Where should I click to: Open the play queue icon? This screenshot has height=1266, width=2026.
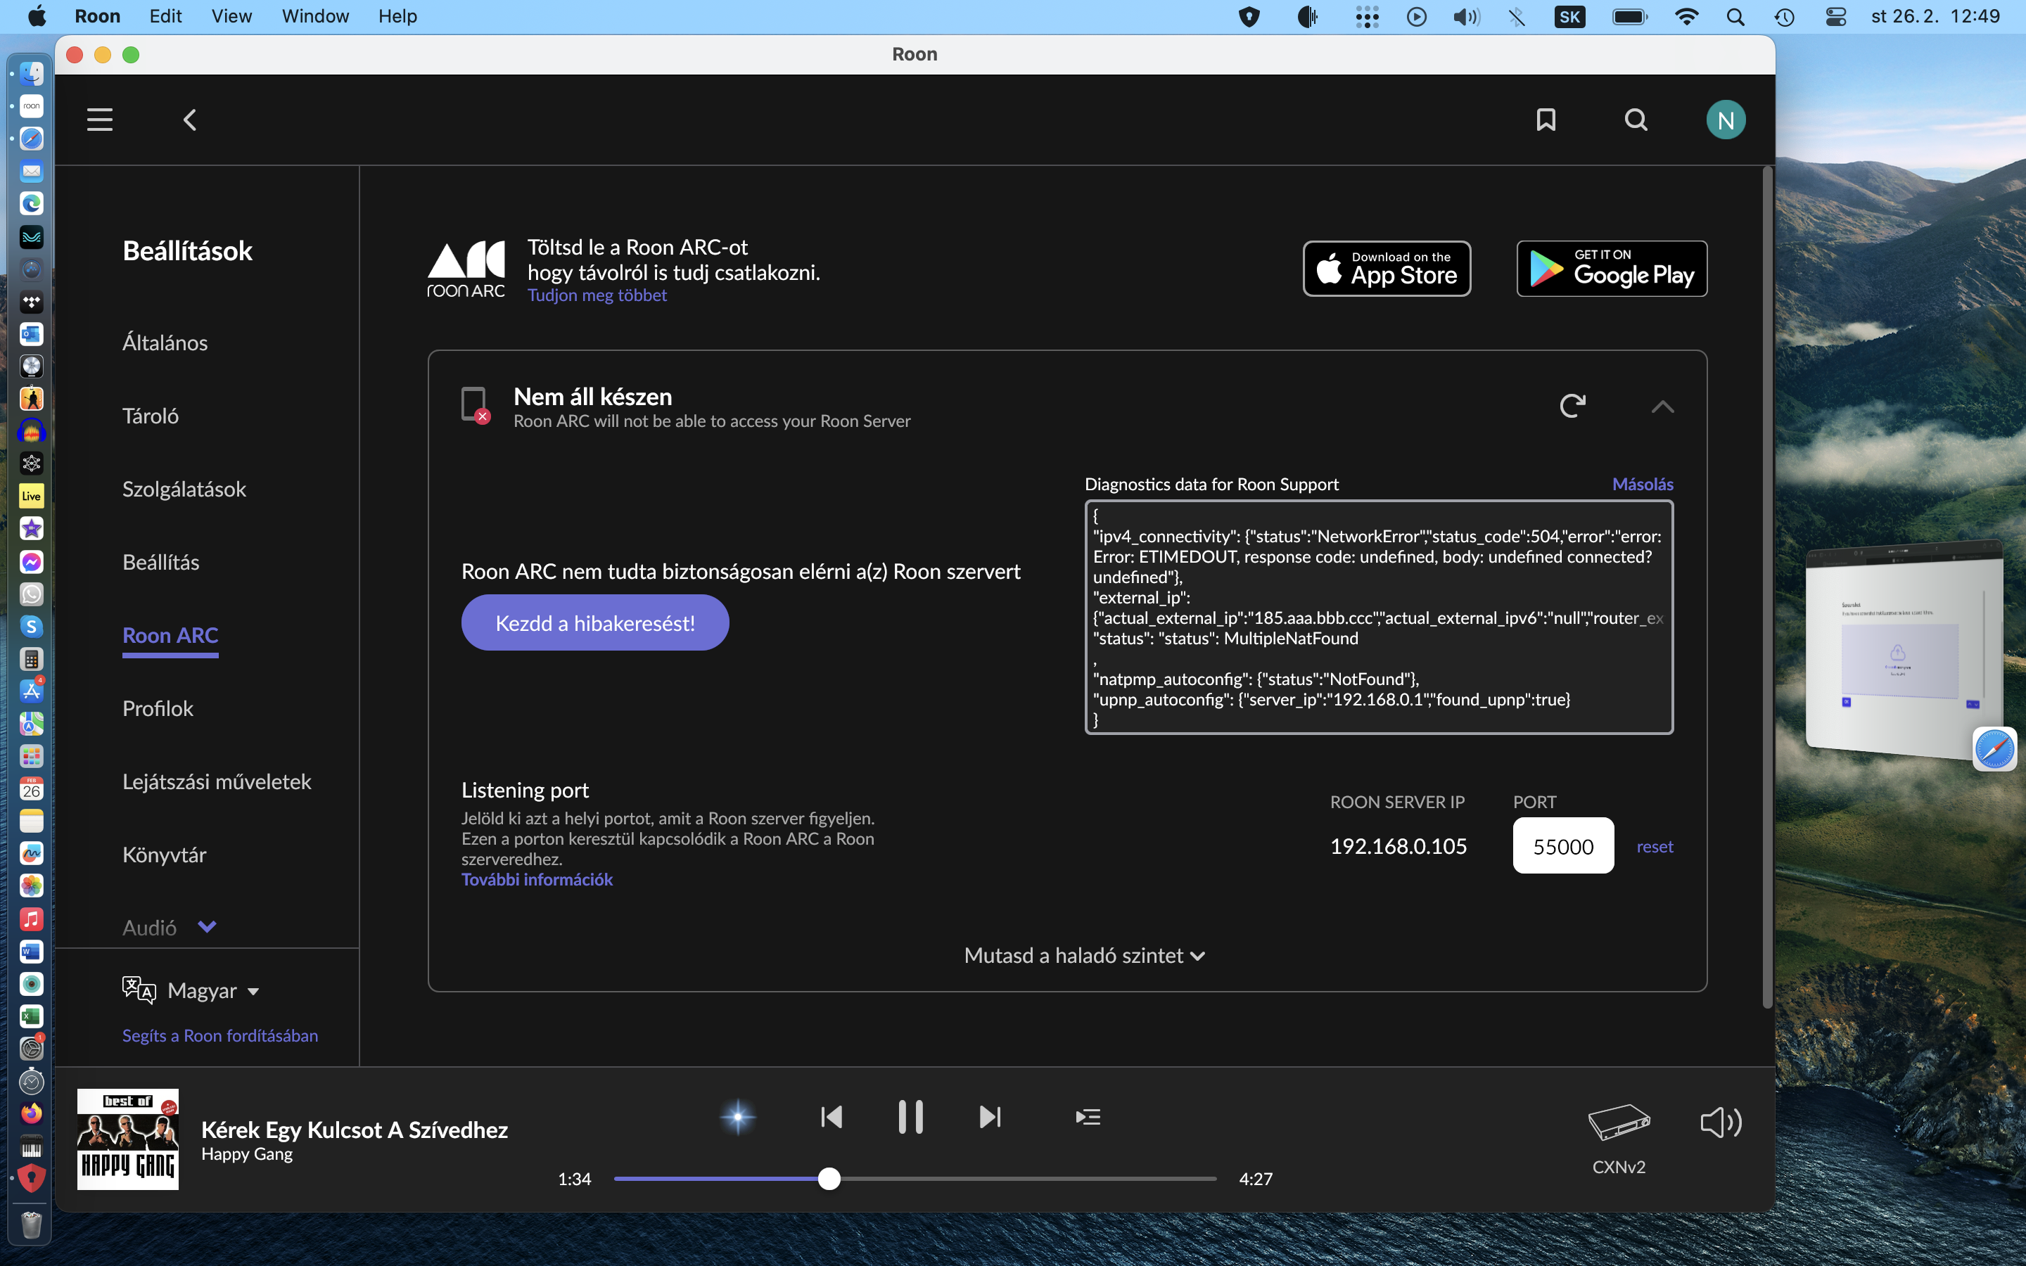pyautogui.click(x=1088, y=1117)
